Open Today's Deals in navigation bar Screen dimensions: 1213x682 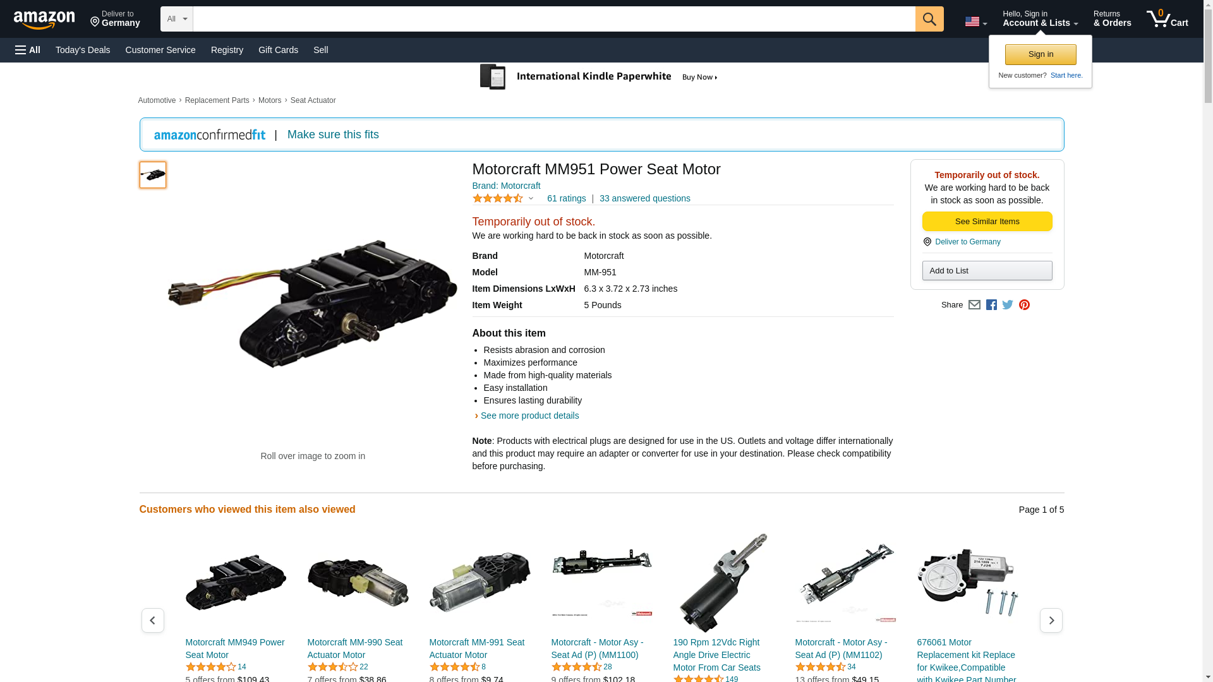(83, 50)
